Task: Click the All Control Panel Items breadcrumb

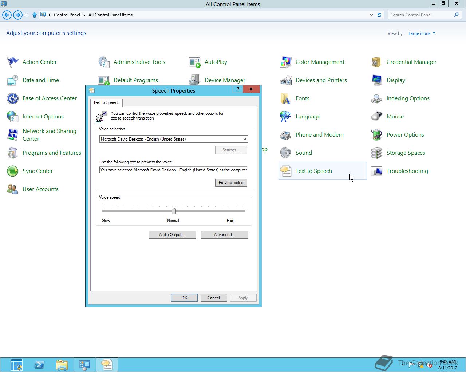Action: coord(110,15)
